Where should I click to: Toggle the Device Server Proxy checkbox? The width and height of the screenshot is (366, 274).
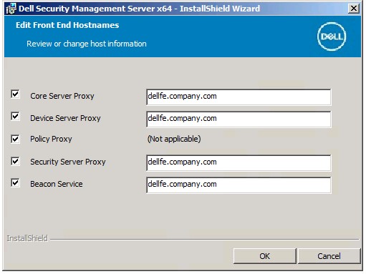[x=15, y=117]
